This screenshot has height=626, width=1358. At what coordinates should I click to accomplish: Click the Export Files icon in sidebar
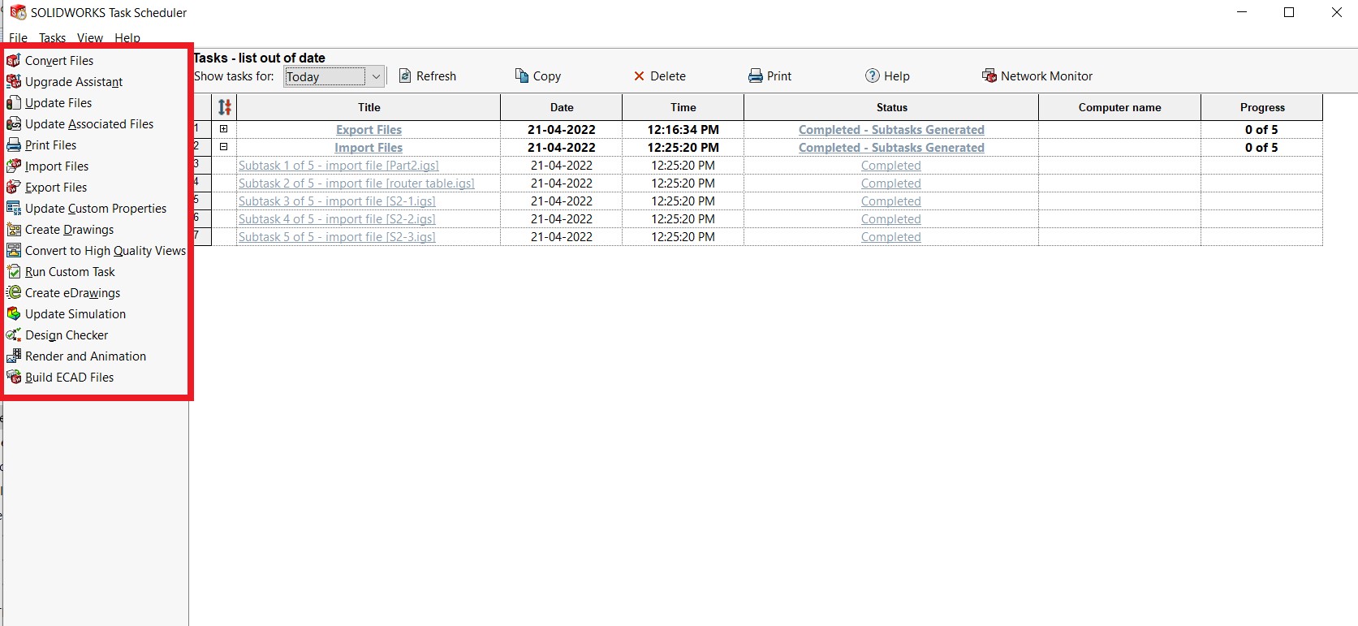pyautogui.click(x=14, y=187)
